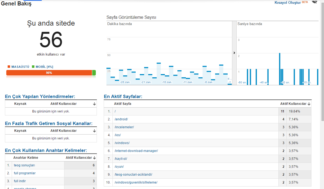Open the /android/ active page link

click(121, 119)
